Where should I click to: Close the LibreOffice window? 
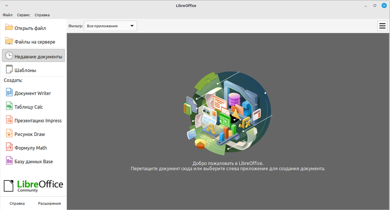[384, 6]
